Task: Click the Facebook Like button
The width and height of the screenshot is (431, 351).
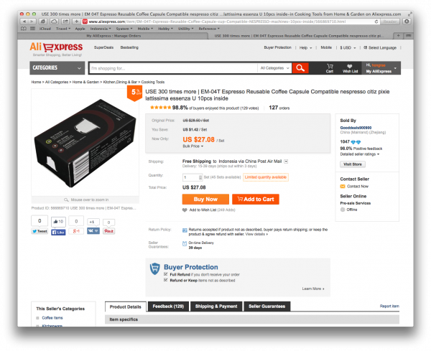Action: tap(58, 232)
